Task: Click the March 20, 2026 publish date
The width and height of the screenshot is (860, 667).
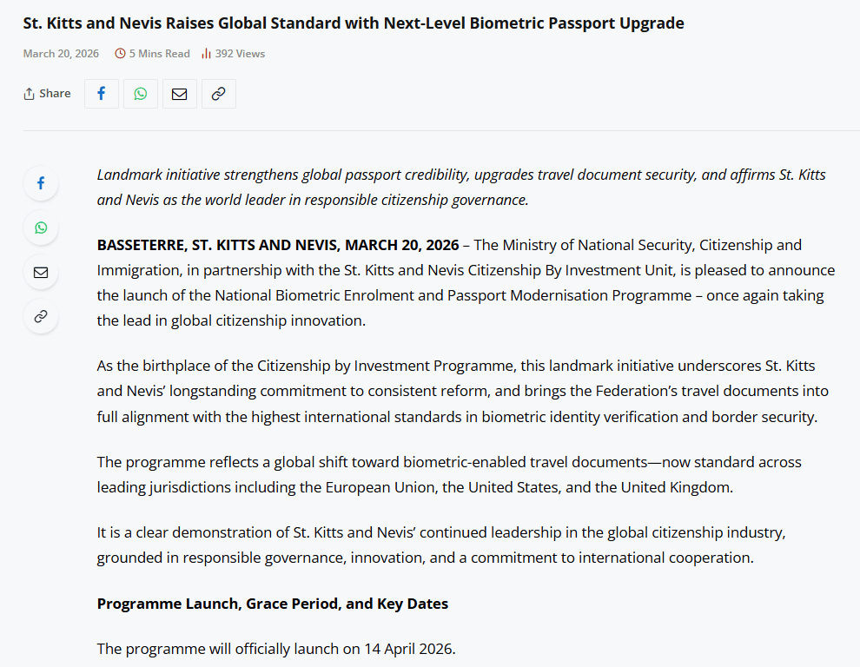Action: click(x=61, y=54)
